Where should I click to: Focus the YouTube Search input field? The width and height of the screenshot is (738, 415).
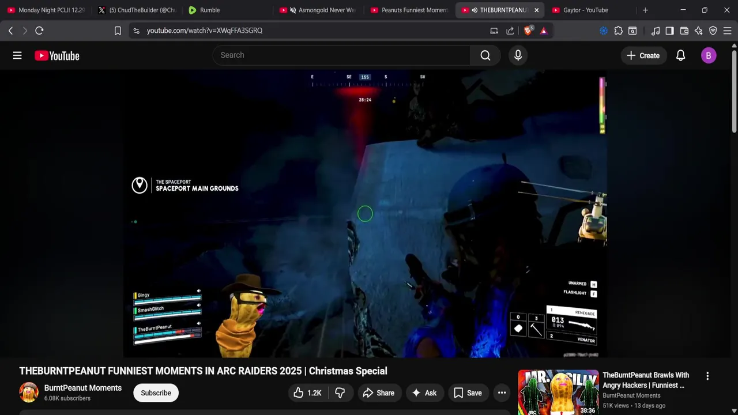[342, 55]
